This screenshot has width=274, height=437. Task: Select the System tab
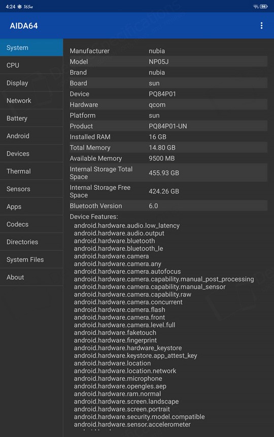pos(31,48)
